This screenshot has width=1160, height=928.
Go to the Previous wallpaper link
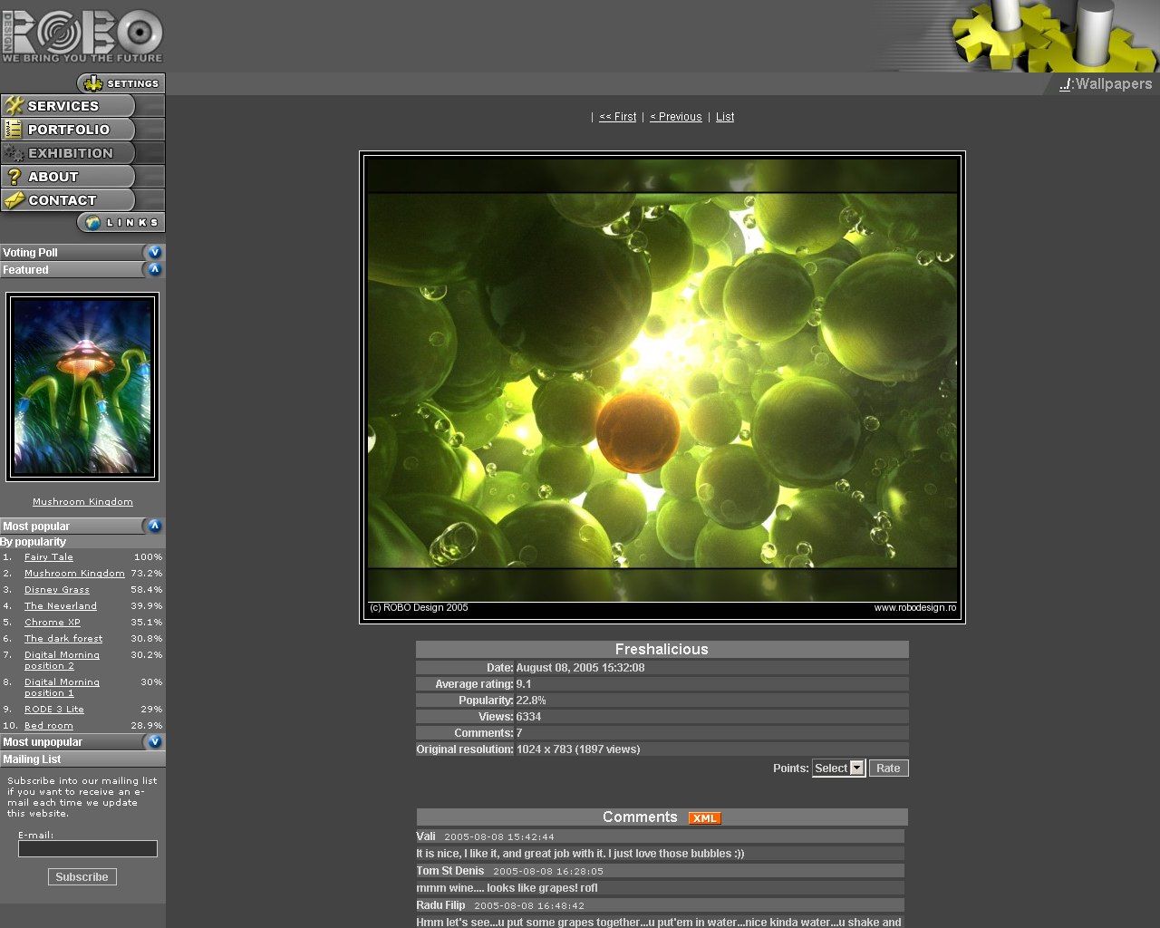click(x=676, y=117)
